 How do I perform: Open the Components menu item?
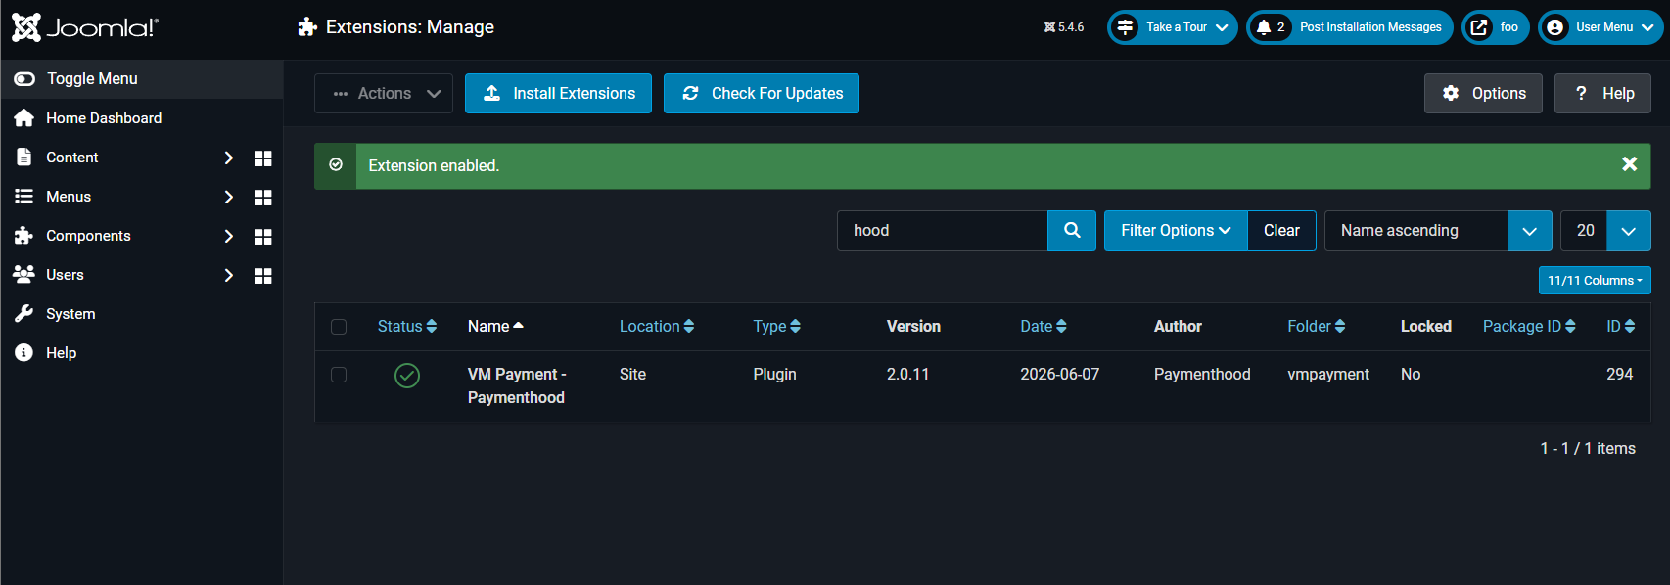click(88, 236)
